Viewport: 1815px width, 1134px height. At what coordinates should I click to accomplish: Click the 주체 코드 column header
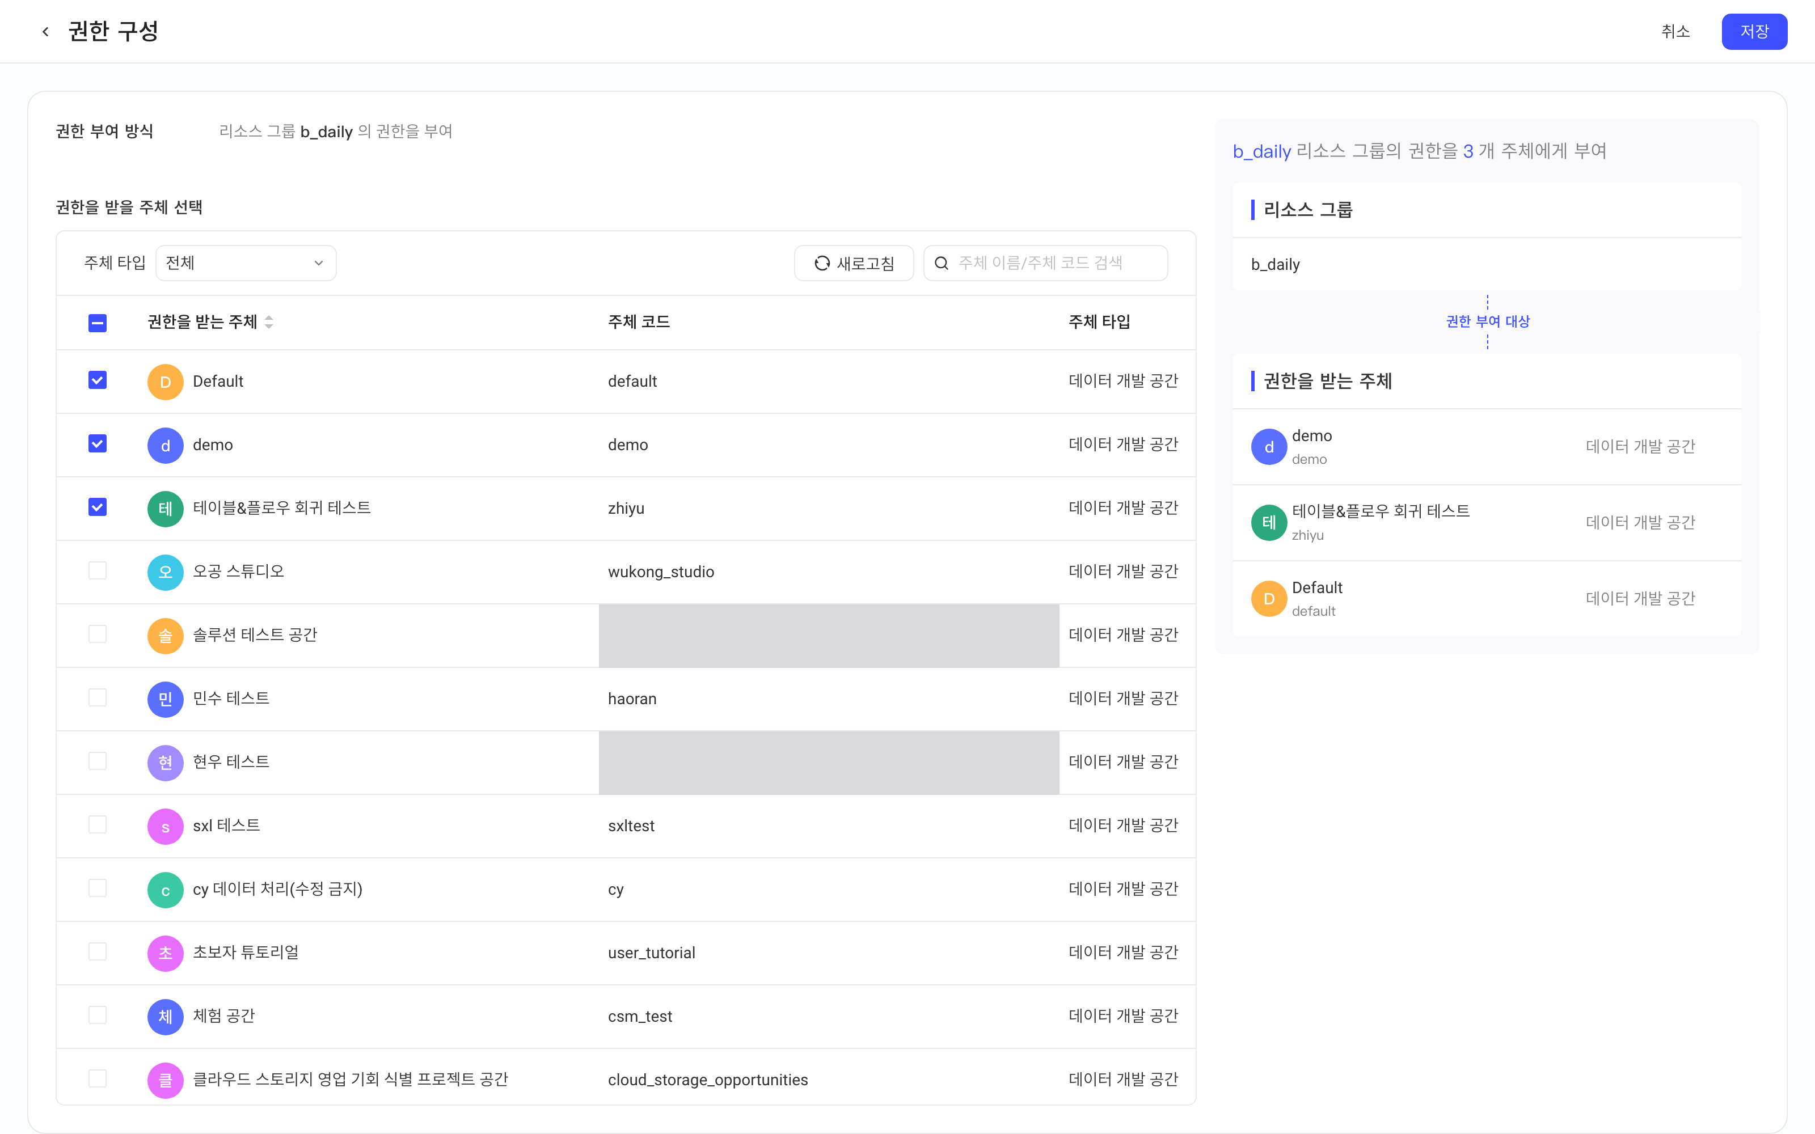pyautogui.click(x=639, y=321)
